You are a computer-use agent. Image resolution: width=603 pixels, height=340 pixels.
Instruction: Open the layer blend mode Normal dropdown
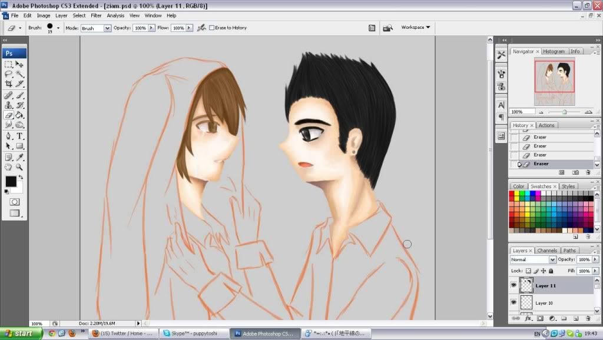click(x=533, y=260)
